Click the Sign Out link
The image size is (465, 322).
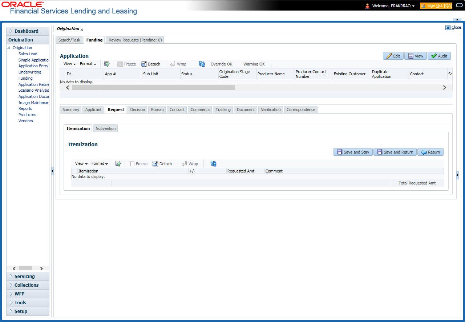pyautogui.click(x=439, y=6)
